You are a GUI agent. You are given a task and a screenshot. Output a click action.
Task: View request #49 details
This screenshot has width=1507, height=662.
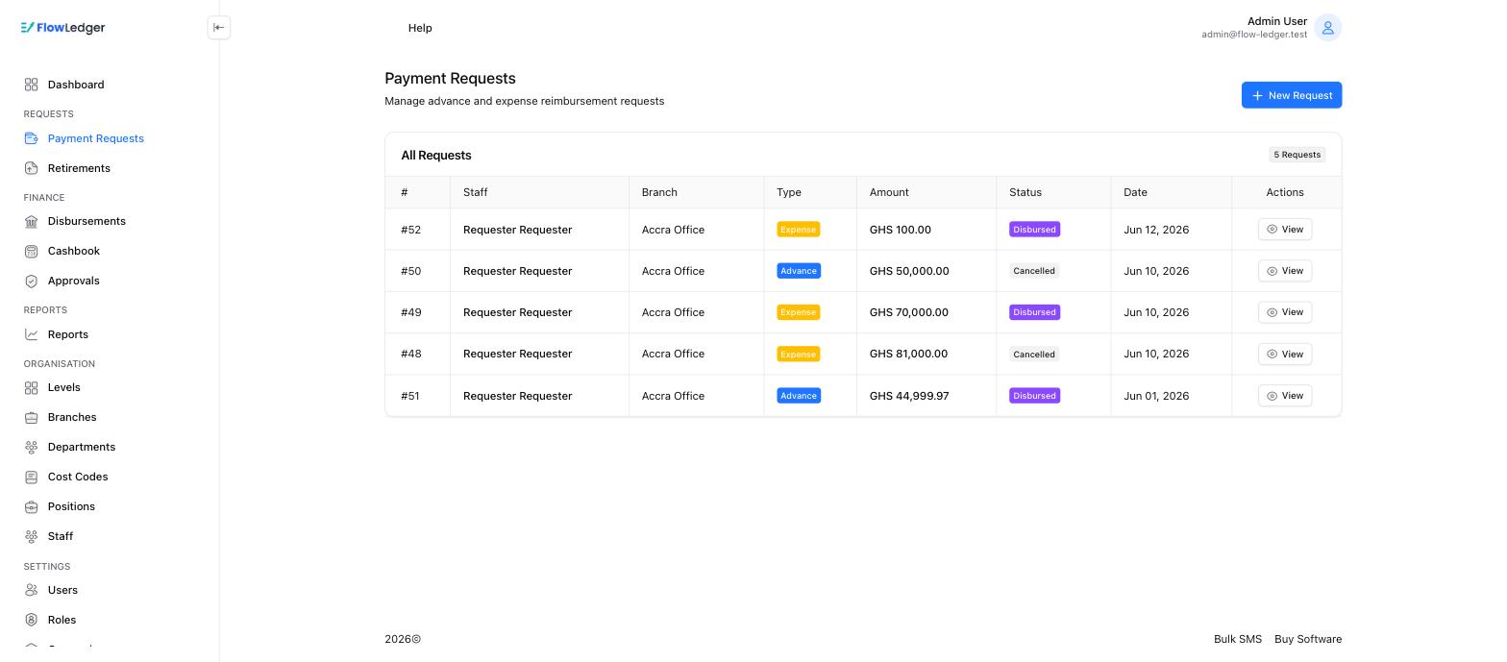tap(1285, 312)
